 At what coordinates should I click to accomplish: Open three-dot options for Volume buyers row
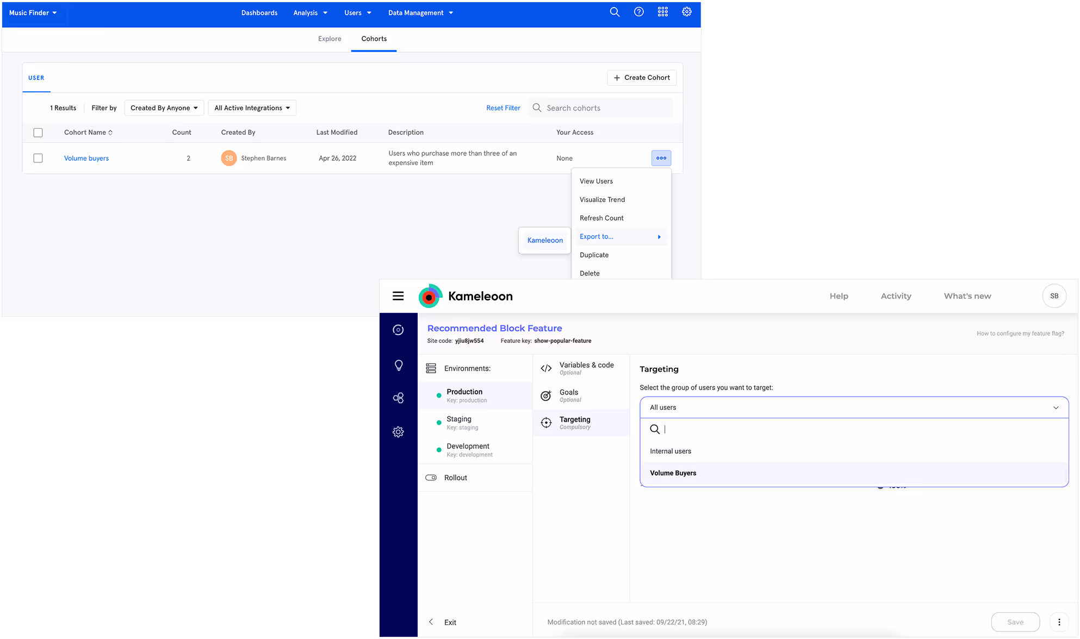(661, 158)
